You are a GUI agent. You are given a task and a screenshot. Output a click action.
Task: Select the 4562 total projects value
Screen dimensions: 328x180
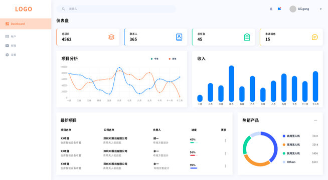(x=67, y=39)
